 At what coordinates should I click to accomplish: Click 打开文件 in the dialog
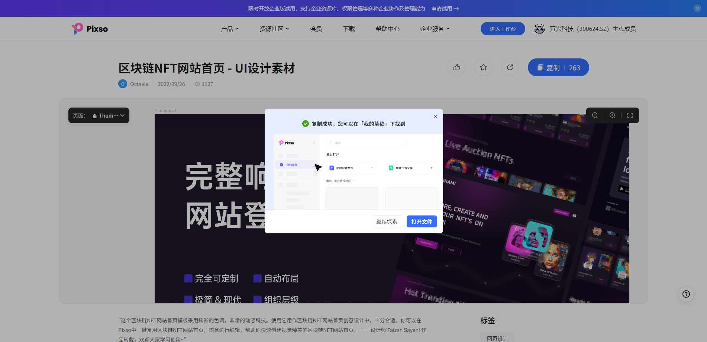point(422,221)
